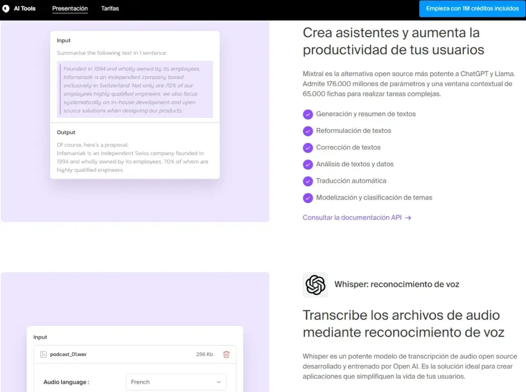
Task: Click the Output summary paragraph text
Action: [x=133, y=158]
